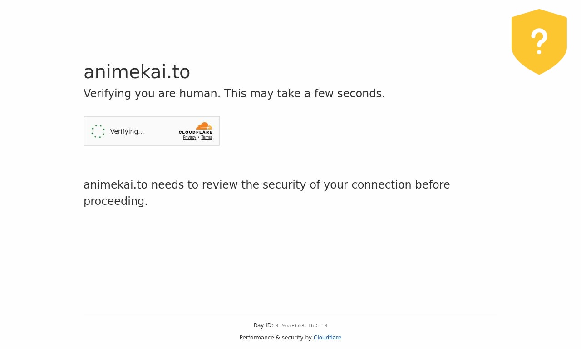The image size is (581, 349).
Task: Click the "Ray ID:" label
Action: click(263, 325)
